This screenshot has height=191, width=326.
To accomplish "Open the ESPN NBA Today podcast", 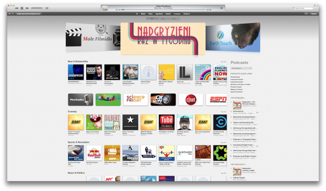I will (x=112, y=153).
